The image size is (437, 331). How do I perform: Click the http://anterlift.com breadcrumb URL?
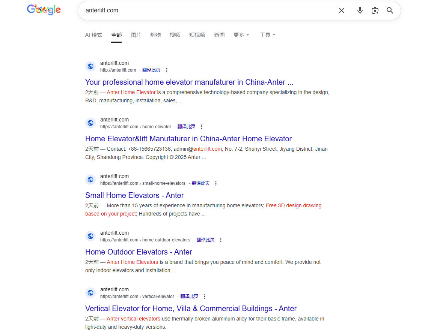tap(118, 70)
